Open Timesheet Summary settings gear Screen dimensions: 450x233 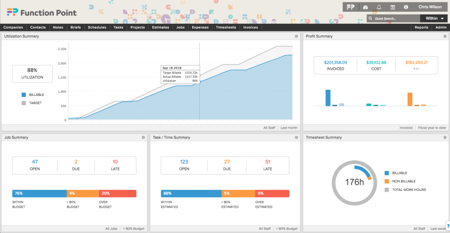click(x=441, y=138)
